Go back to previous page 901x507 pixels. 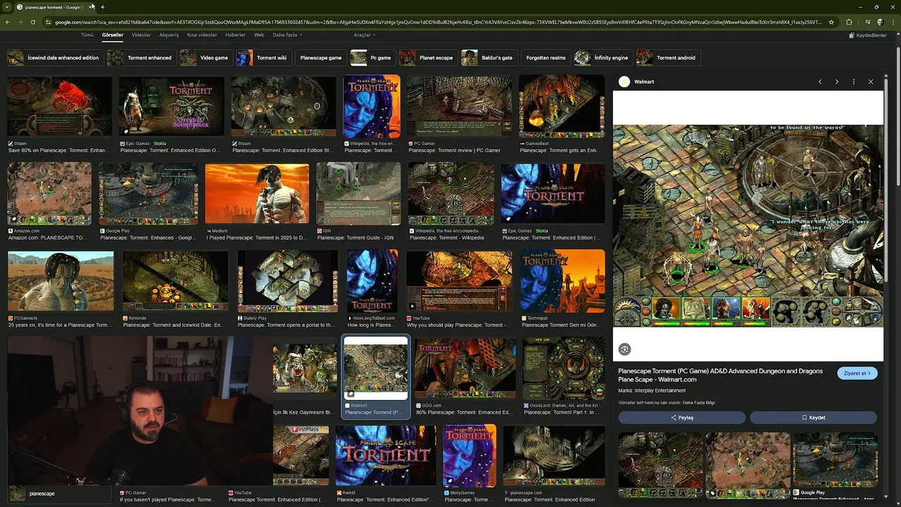tap(8, 22)
